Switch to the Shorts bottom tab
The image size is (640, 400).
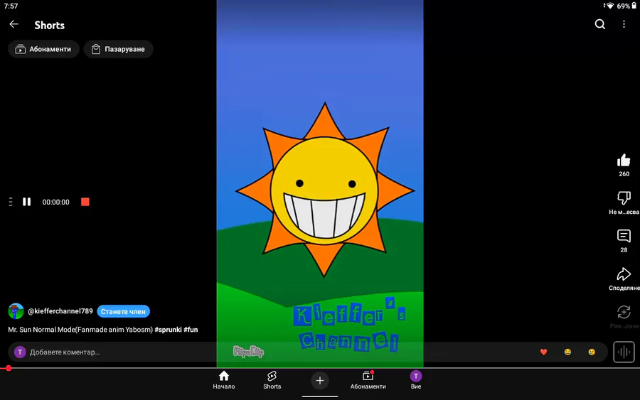pyautogui.click(x=272, y=380)
